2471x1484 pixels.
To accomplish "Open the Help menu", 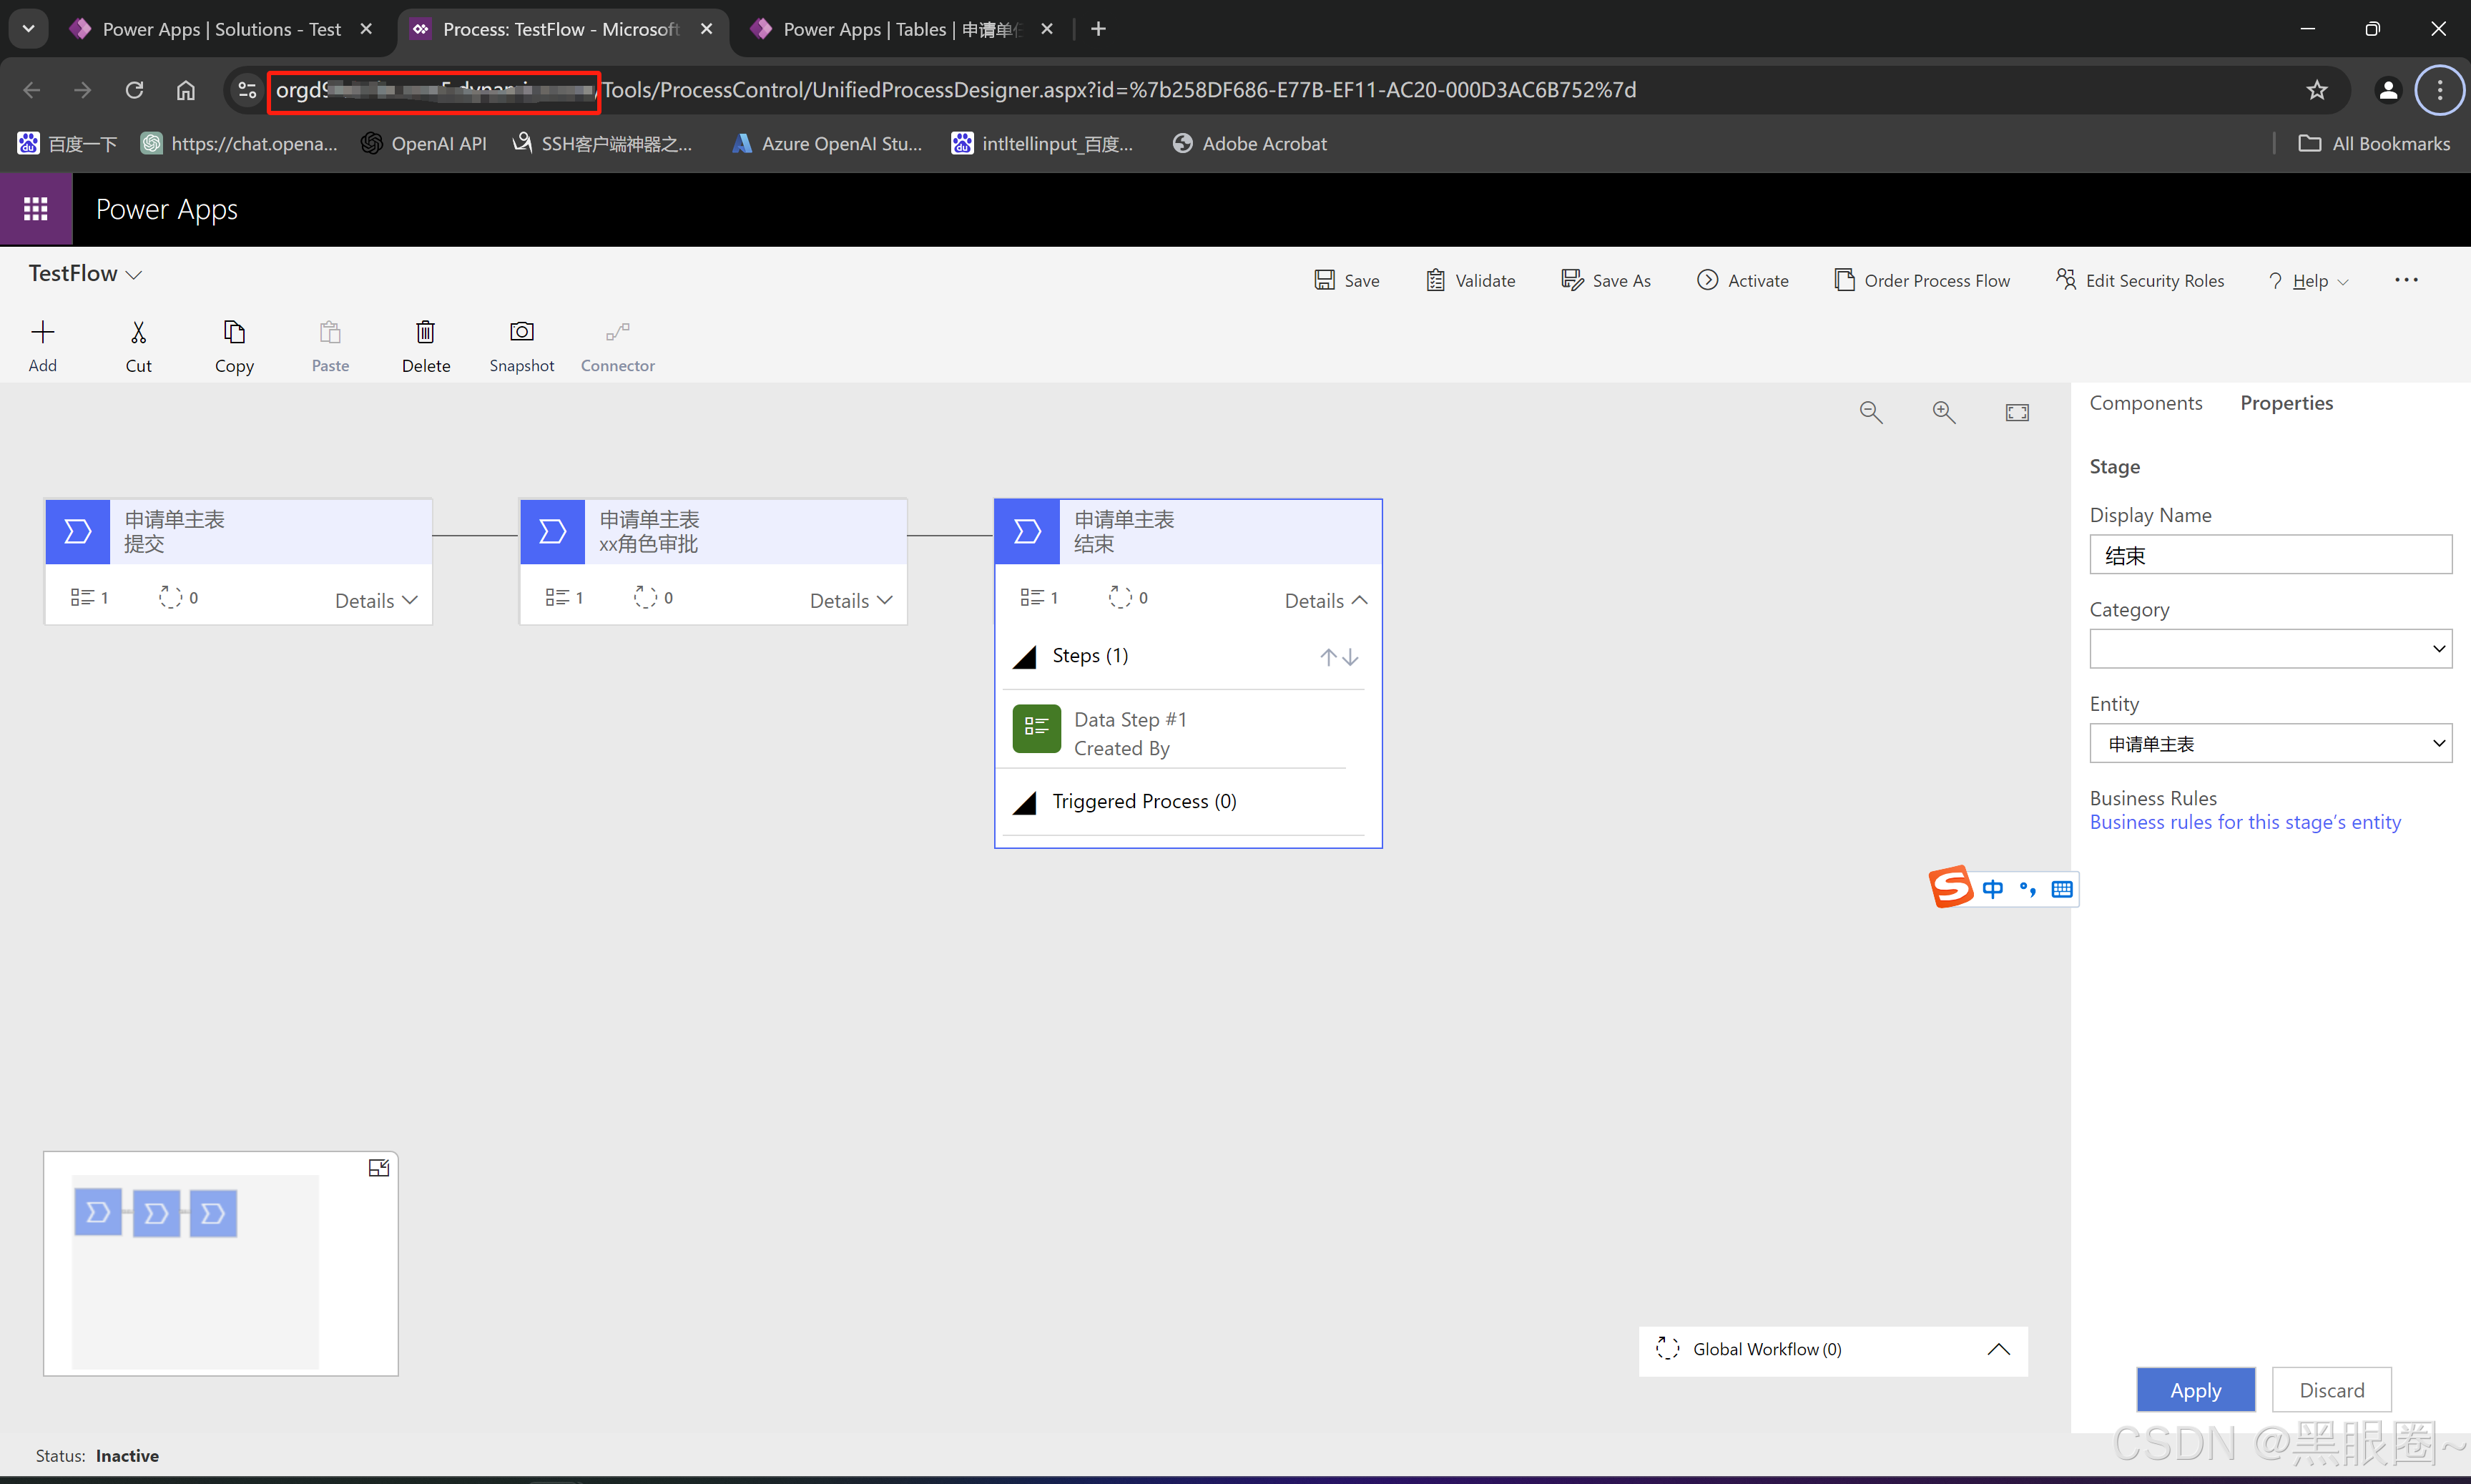I will (x=2308, y=280).
